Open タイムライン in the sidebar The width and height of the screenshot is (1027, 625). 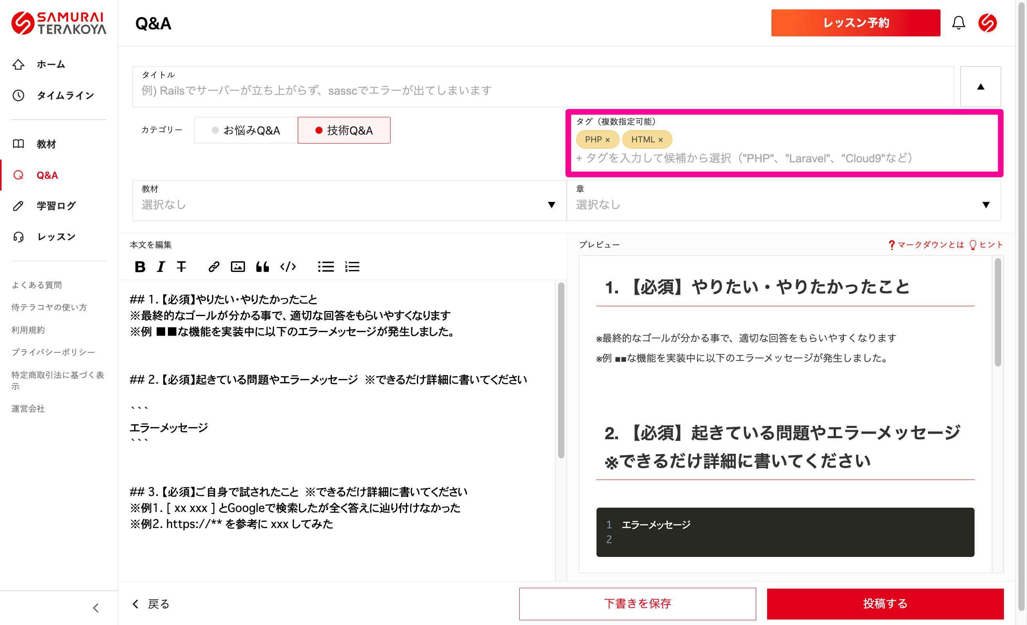coord(65,95)
